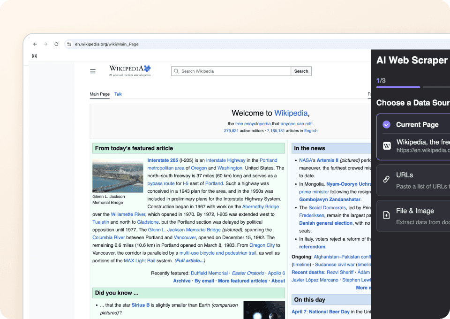Switch to the Talk tab
The width and height of the screenshot is (450, 319).
(x=118, y=94)
